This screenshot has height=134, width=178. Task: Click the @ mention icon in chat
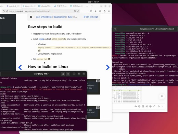(143, 106)
